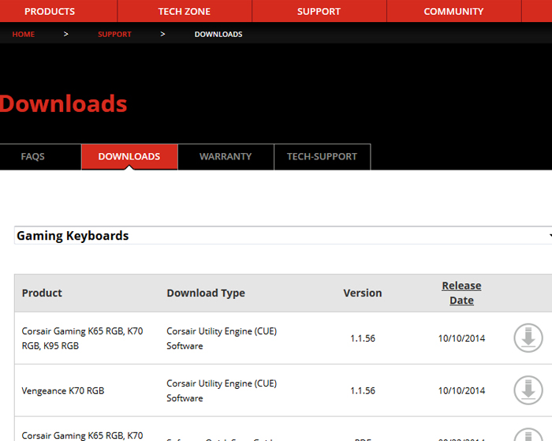Expand the Gaming Keyboards category dropdown
This screenshot has height=441, width=552.
(x=283, y=235)
